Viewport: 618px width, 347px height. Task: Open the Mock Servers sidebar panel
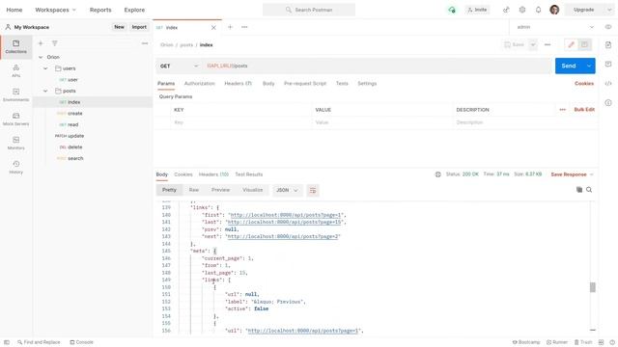[x=16, y=119]
